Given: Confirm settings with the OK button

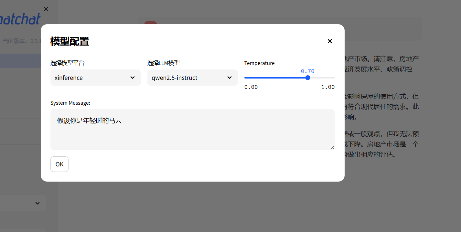Looking at the screenshot, I should click(x=59, y=164).
